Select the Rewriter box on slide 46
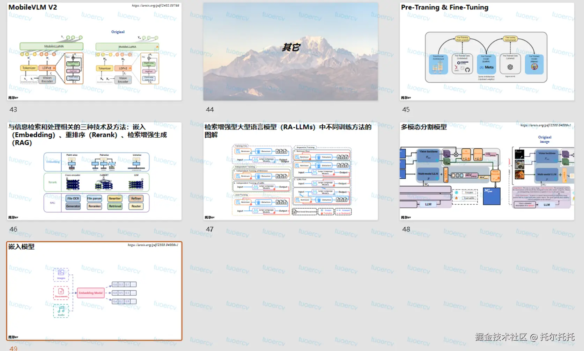 click(x=115, y=198)
